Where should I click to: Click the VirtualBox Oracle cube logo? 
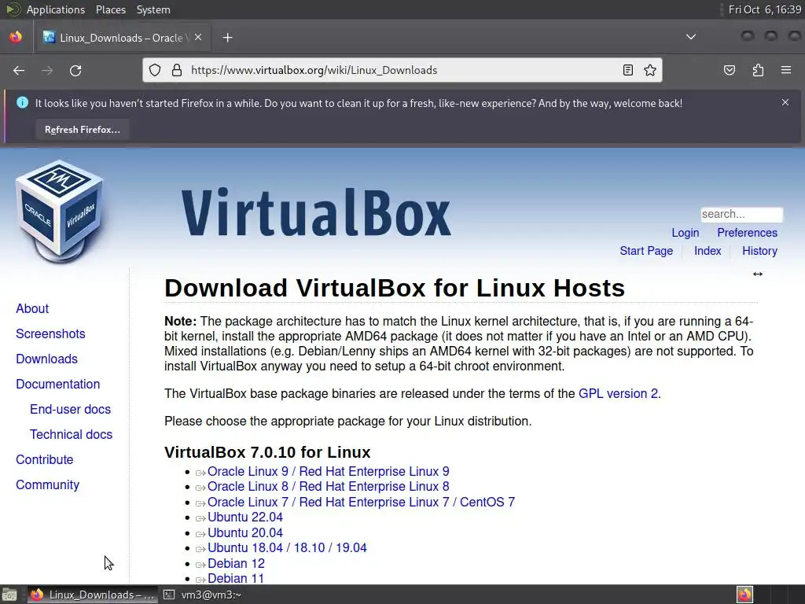[60, 212]
